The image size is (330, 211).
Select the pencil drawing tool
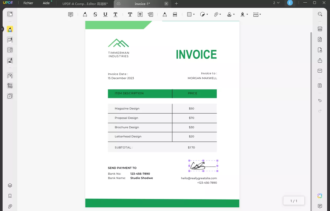tap(165, 14)
